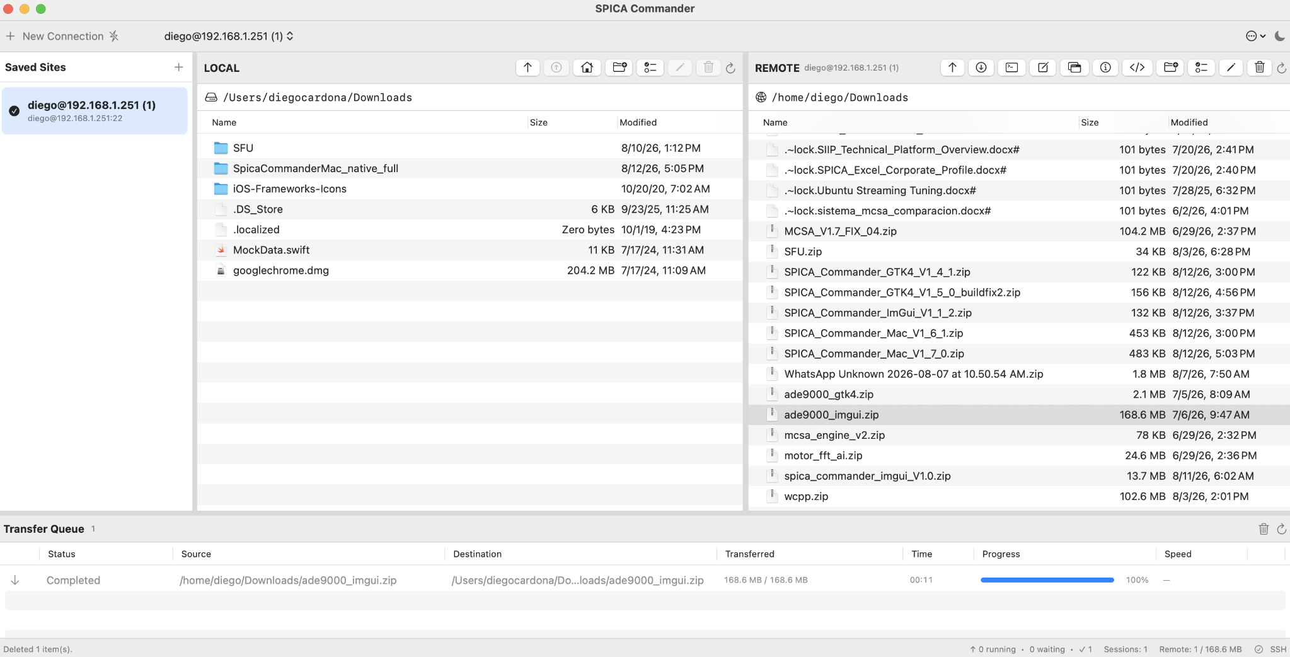
Task: Create a new folder in LOCAL pane
Action: click(x=619, y=67)
